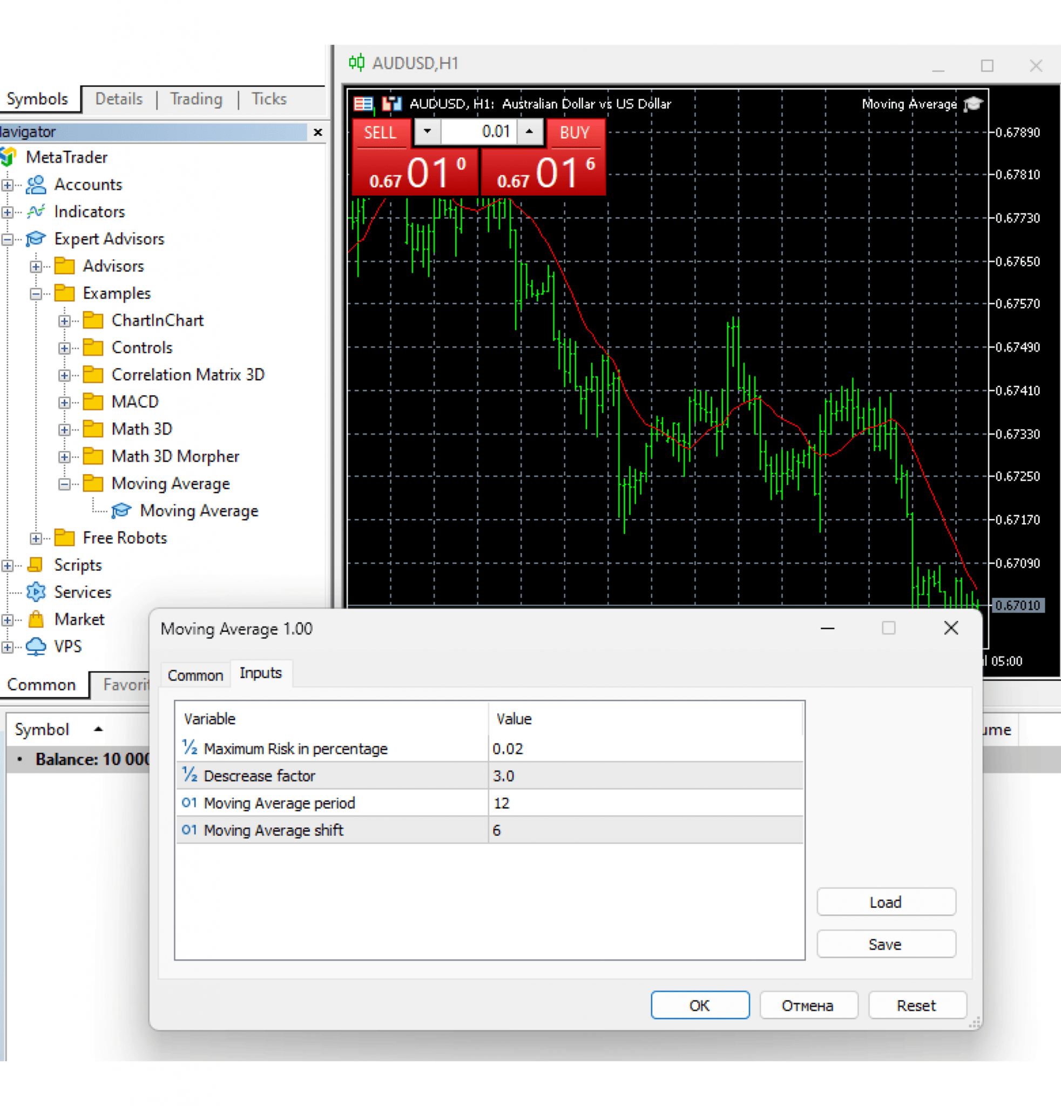Image resolution: width=1061 pixels, height=1106 pixels.
Task: Select the VPS cloud icon
Action: pos(36,646)
